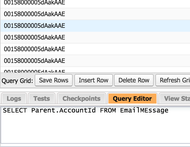Open the Tests tab
Image resolution: width=190 pixels, height=147 pixels.
click(42, 99)
